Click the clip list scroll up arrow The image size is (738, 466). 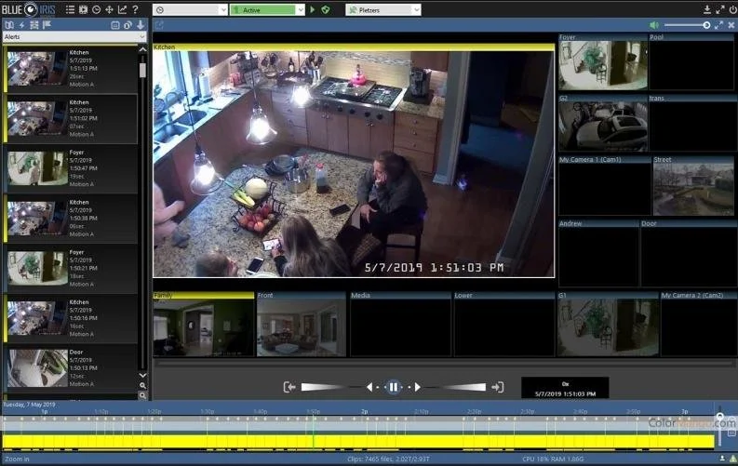click(142, 49)
